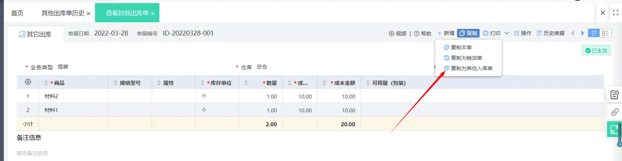Click the 已生效 status badge

[596, 50]
